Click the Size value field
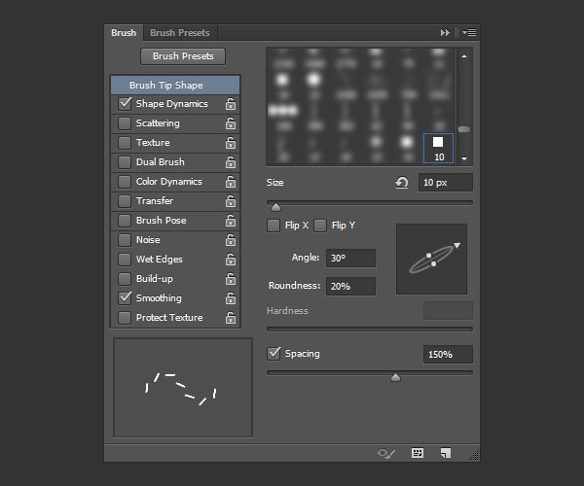This screenshot has width=584, height=486. point(446,183)
